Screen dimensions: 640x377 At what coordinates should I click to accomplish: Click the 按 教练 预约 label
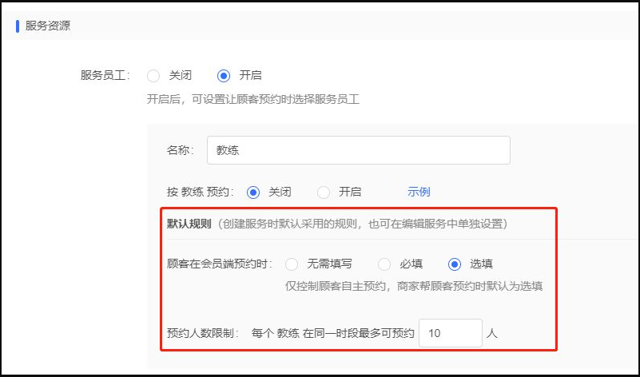[x=201, y=192]
